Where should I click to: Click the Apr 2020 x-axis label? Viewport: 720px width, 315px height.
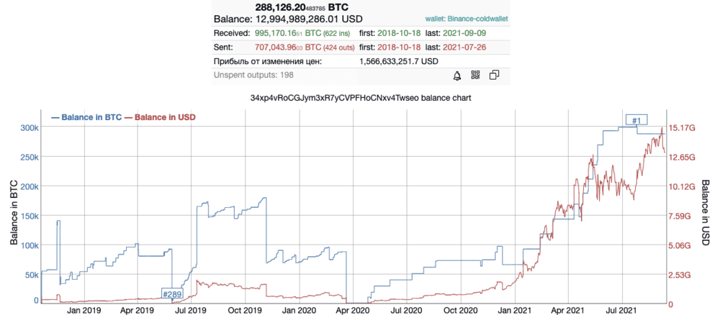[353, 311]
